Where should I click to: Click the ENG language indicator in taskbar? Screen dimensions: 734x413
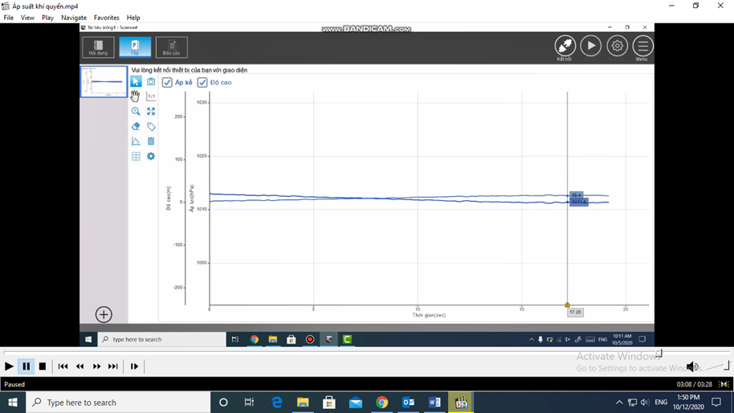coord(661,403)
